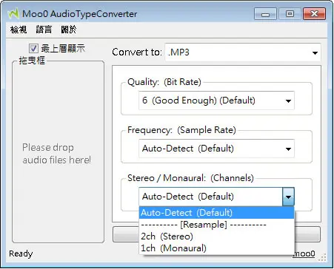Click the window resize grip corner
Screen dimensions: 334x269
point(322,257)
